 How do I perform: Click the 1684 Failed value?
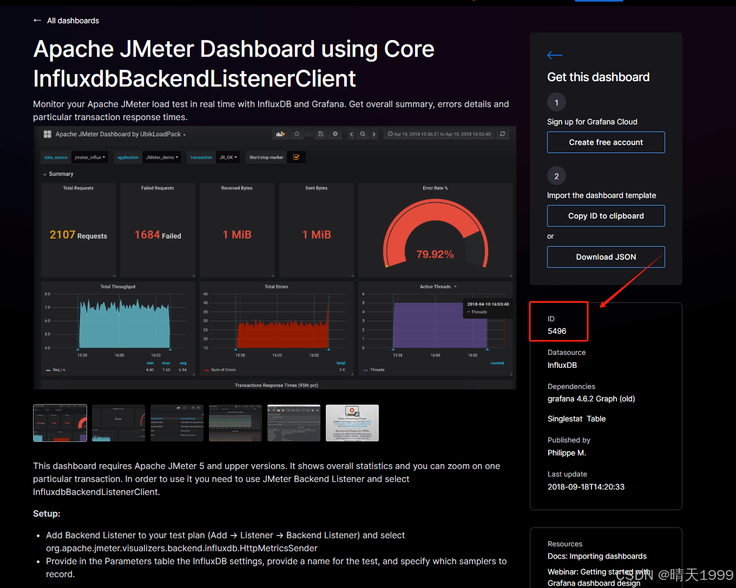[x=157, y=235]
